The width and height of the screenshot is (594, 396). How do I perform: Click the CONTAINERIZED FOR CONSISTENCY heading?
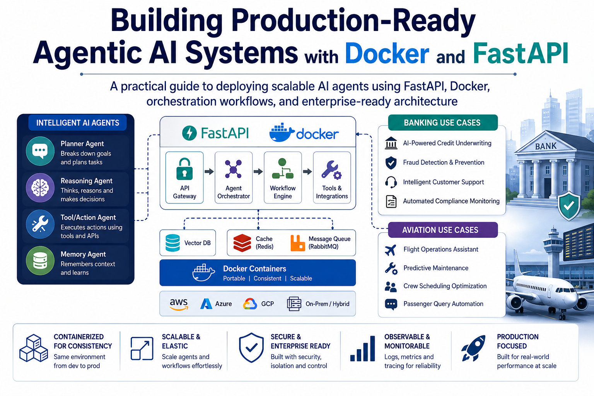pyautogui.click(x=83, y=341)
